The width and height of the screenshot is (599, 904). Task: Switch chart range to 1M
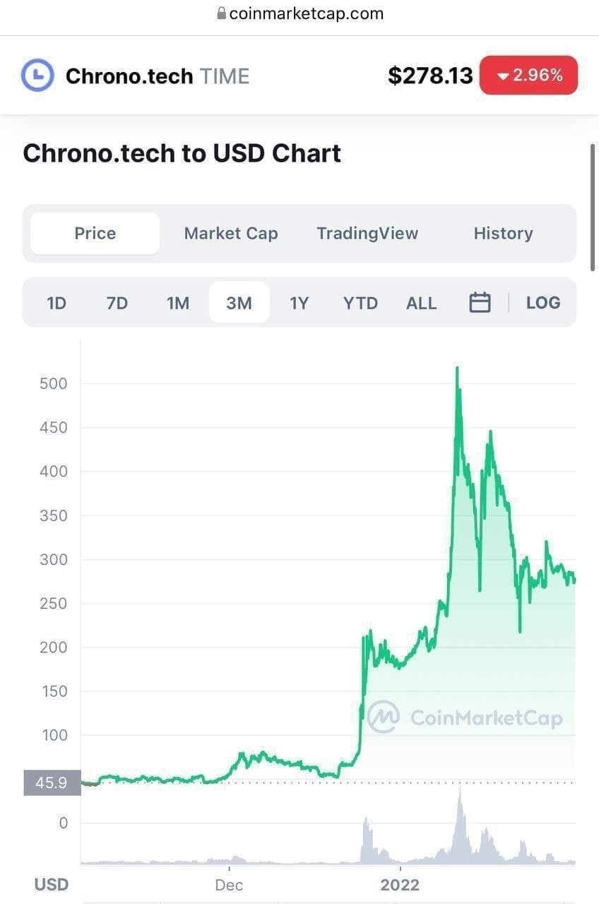point(178,303)
